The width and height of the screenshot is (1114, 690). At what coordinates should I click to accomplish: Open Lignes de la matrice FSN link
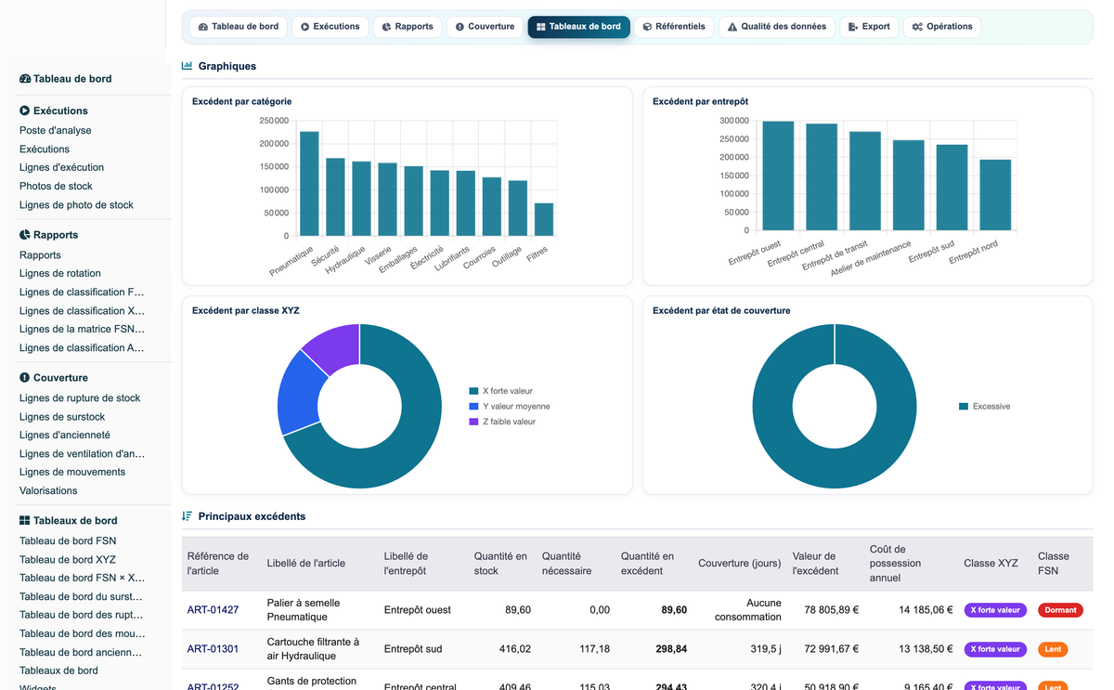[x=82, y=330]
